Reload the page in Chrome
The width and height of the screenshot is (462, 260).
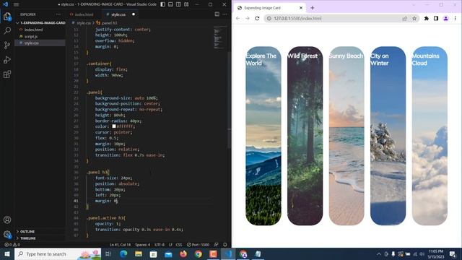pyautogui.click(x=257, y=18)
